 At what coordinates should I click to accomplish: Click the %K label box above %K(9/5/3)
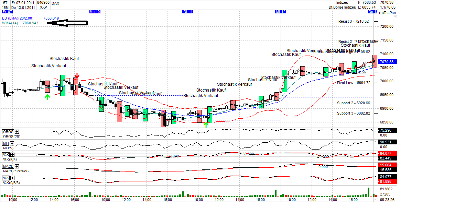6,178
